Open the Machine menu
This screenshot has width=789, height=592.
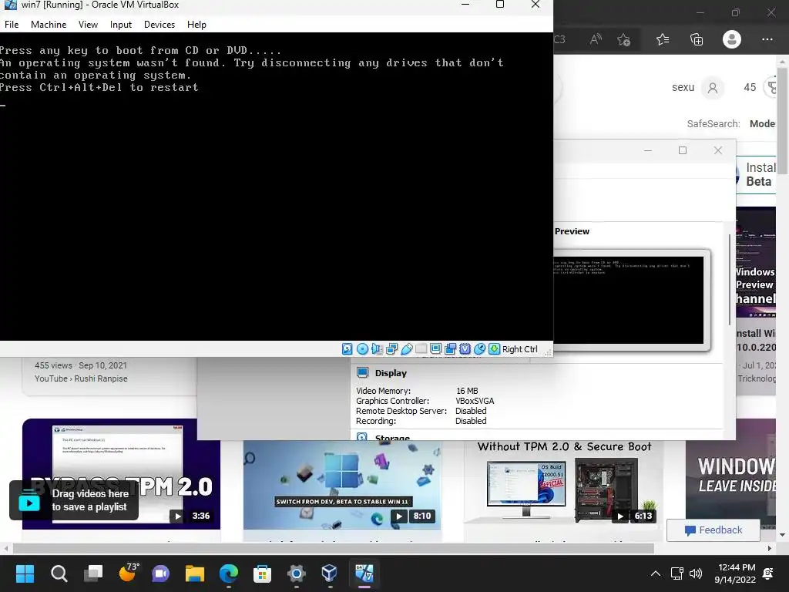(x=49, y=24)
